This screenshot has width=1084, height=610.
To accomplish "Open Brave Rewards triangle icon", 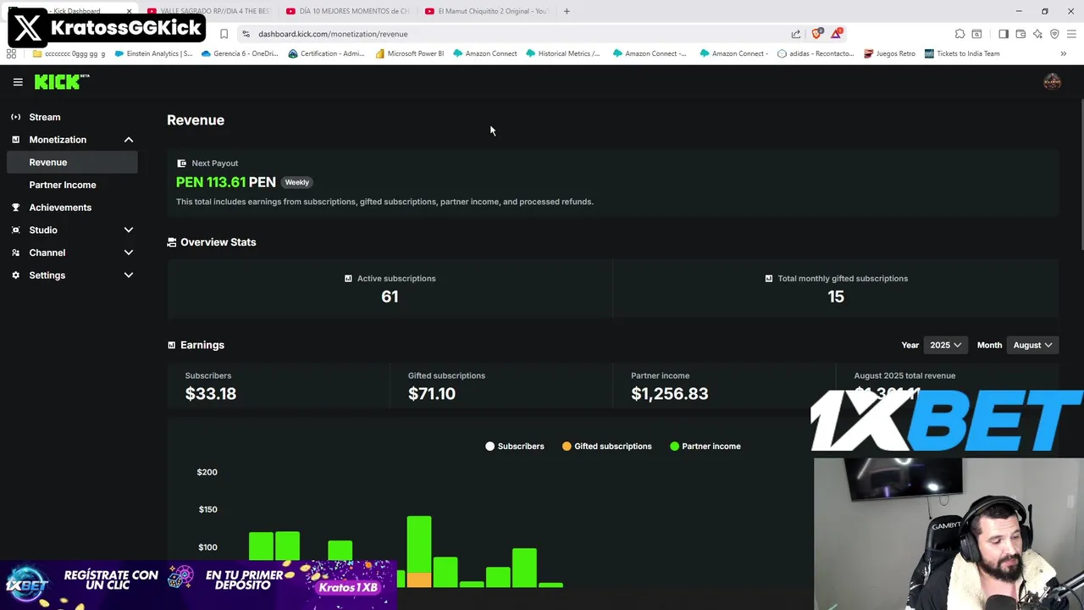I will click(837, 33).
